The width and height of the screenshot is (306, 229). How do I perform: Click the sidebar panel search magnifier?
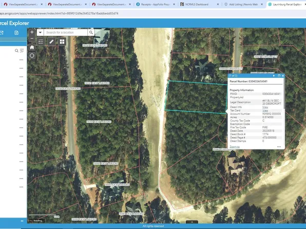point(16,51)
